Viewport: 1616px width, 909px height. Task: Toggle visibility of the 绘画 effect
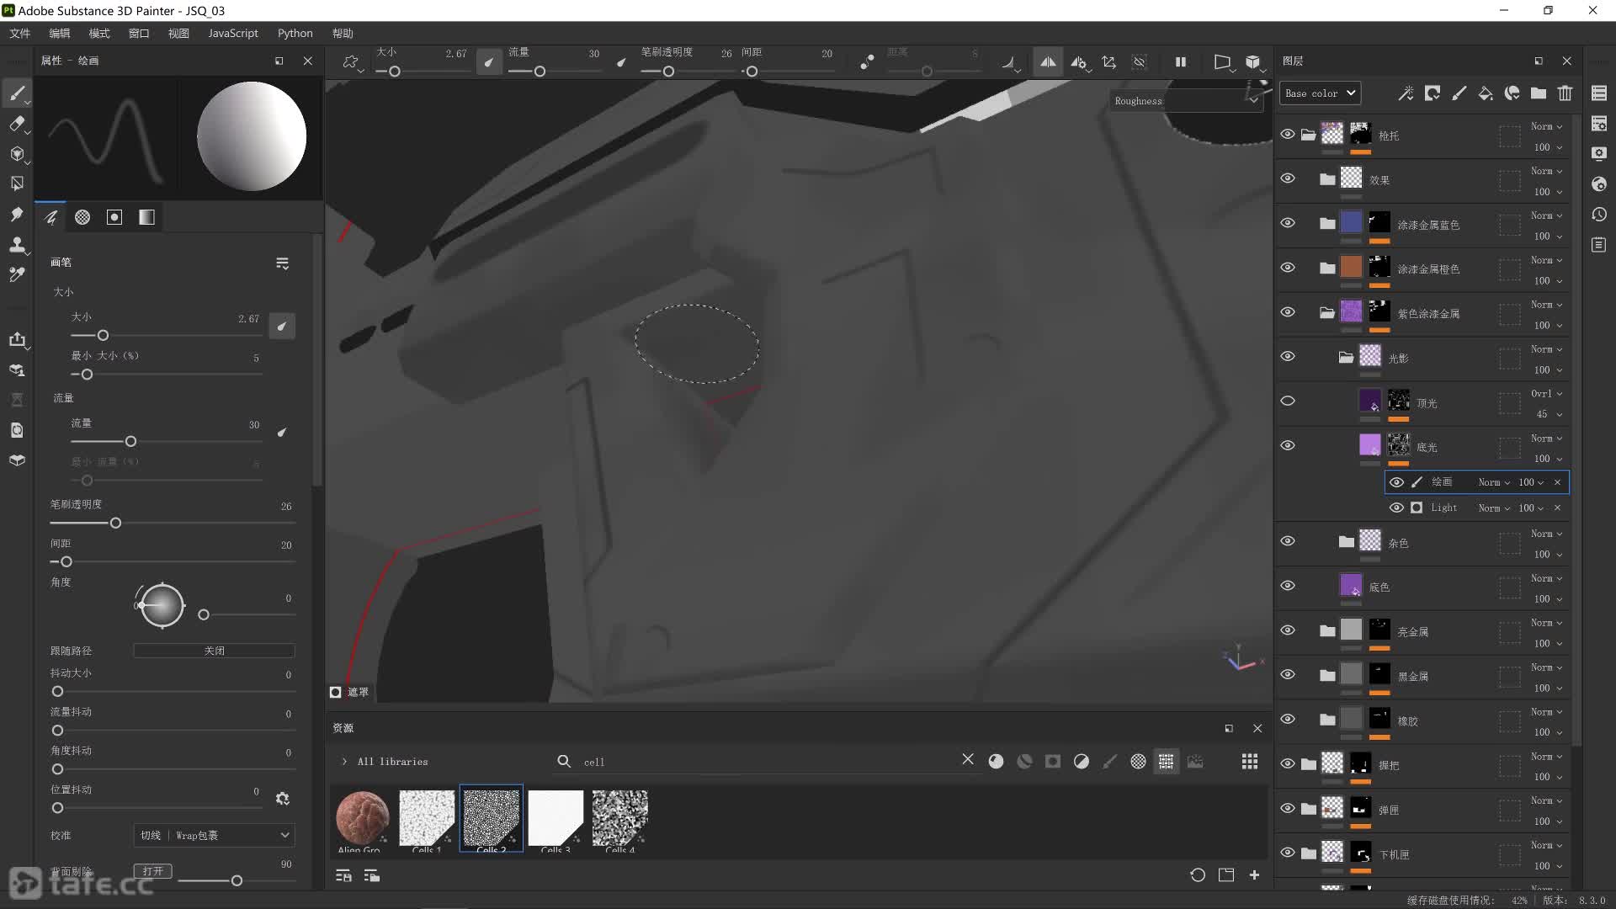1396,482
